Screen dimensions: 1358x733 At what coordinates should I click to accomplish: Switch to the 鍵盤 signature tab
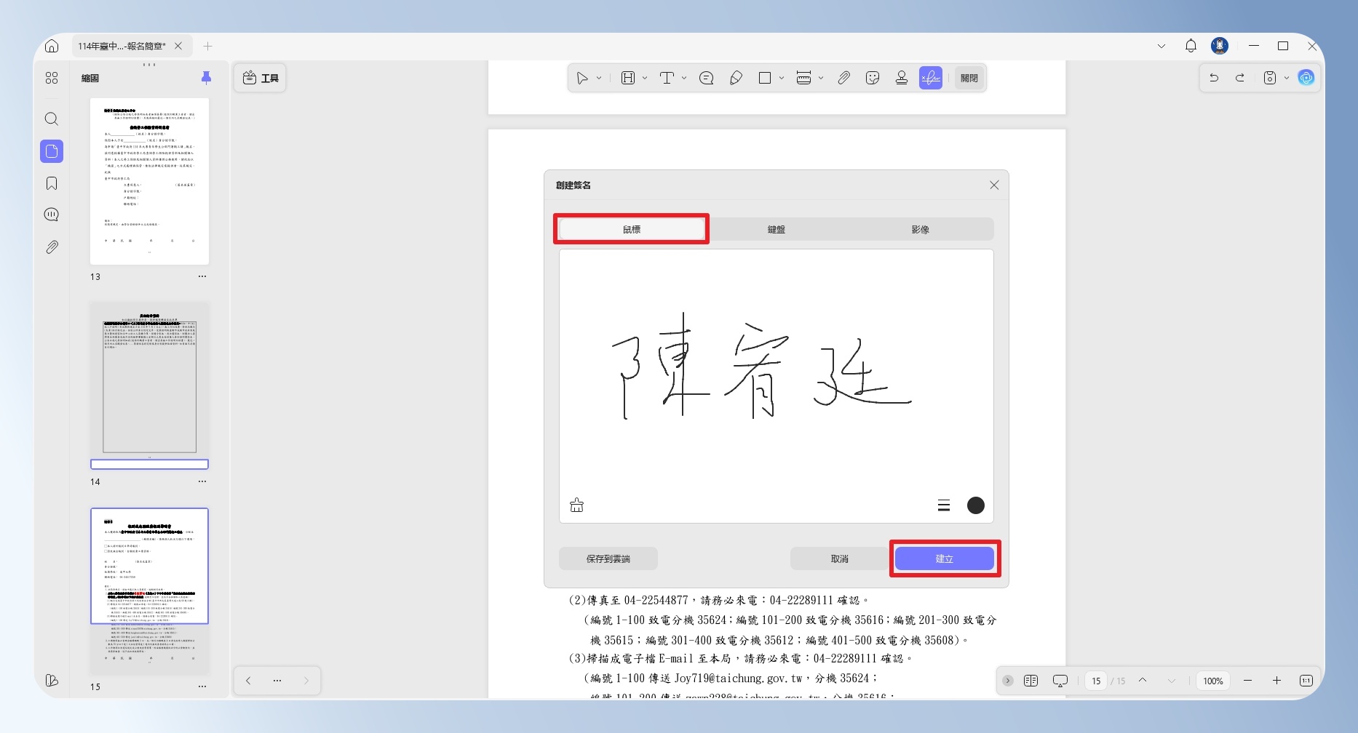click(776, 229)
